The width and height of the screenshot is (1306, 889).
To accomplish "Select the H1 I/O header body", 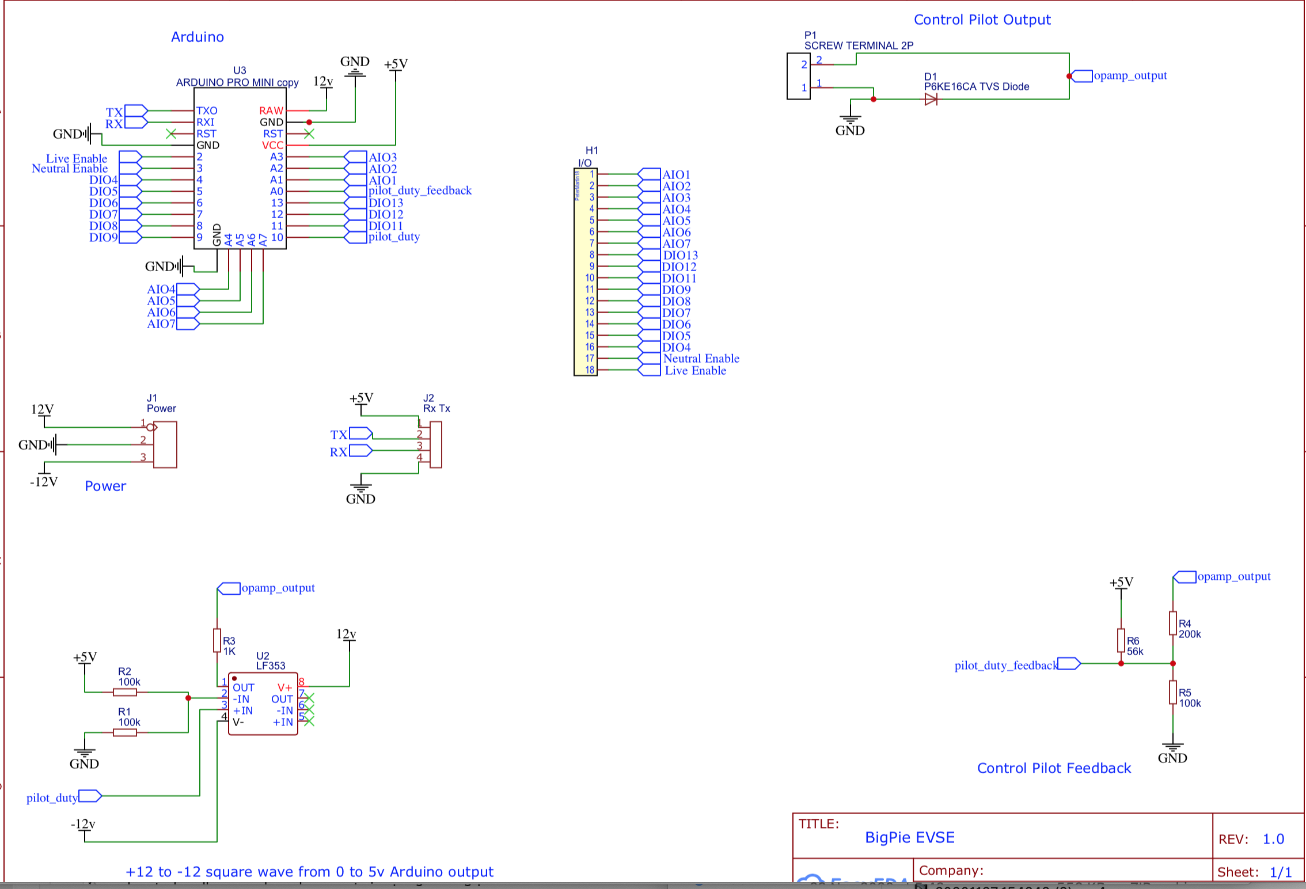I will pyautogui.click(x=585, y=272).
